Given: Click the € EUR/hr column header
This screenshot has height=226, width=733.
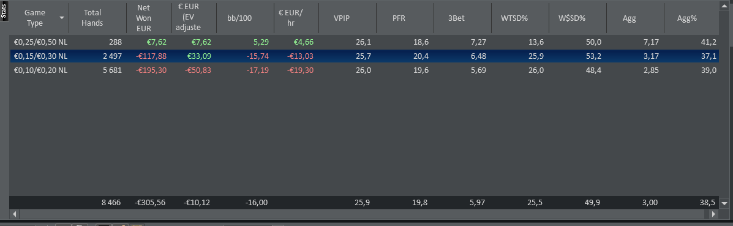Looking at the screenshot, I should [x=295, y=18].
